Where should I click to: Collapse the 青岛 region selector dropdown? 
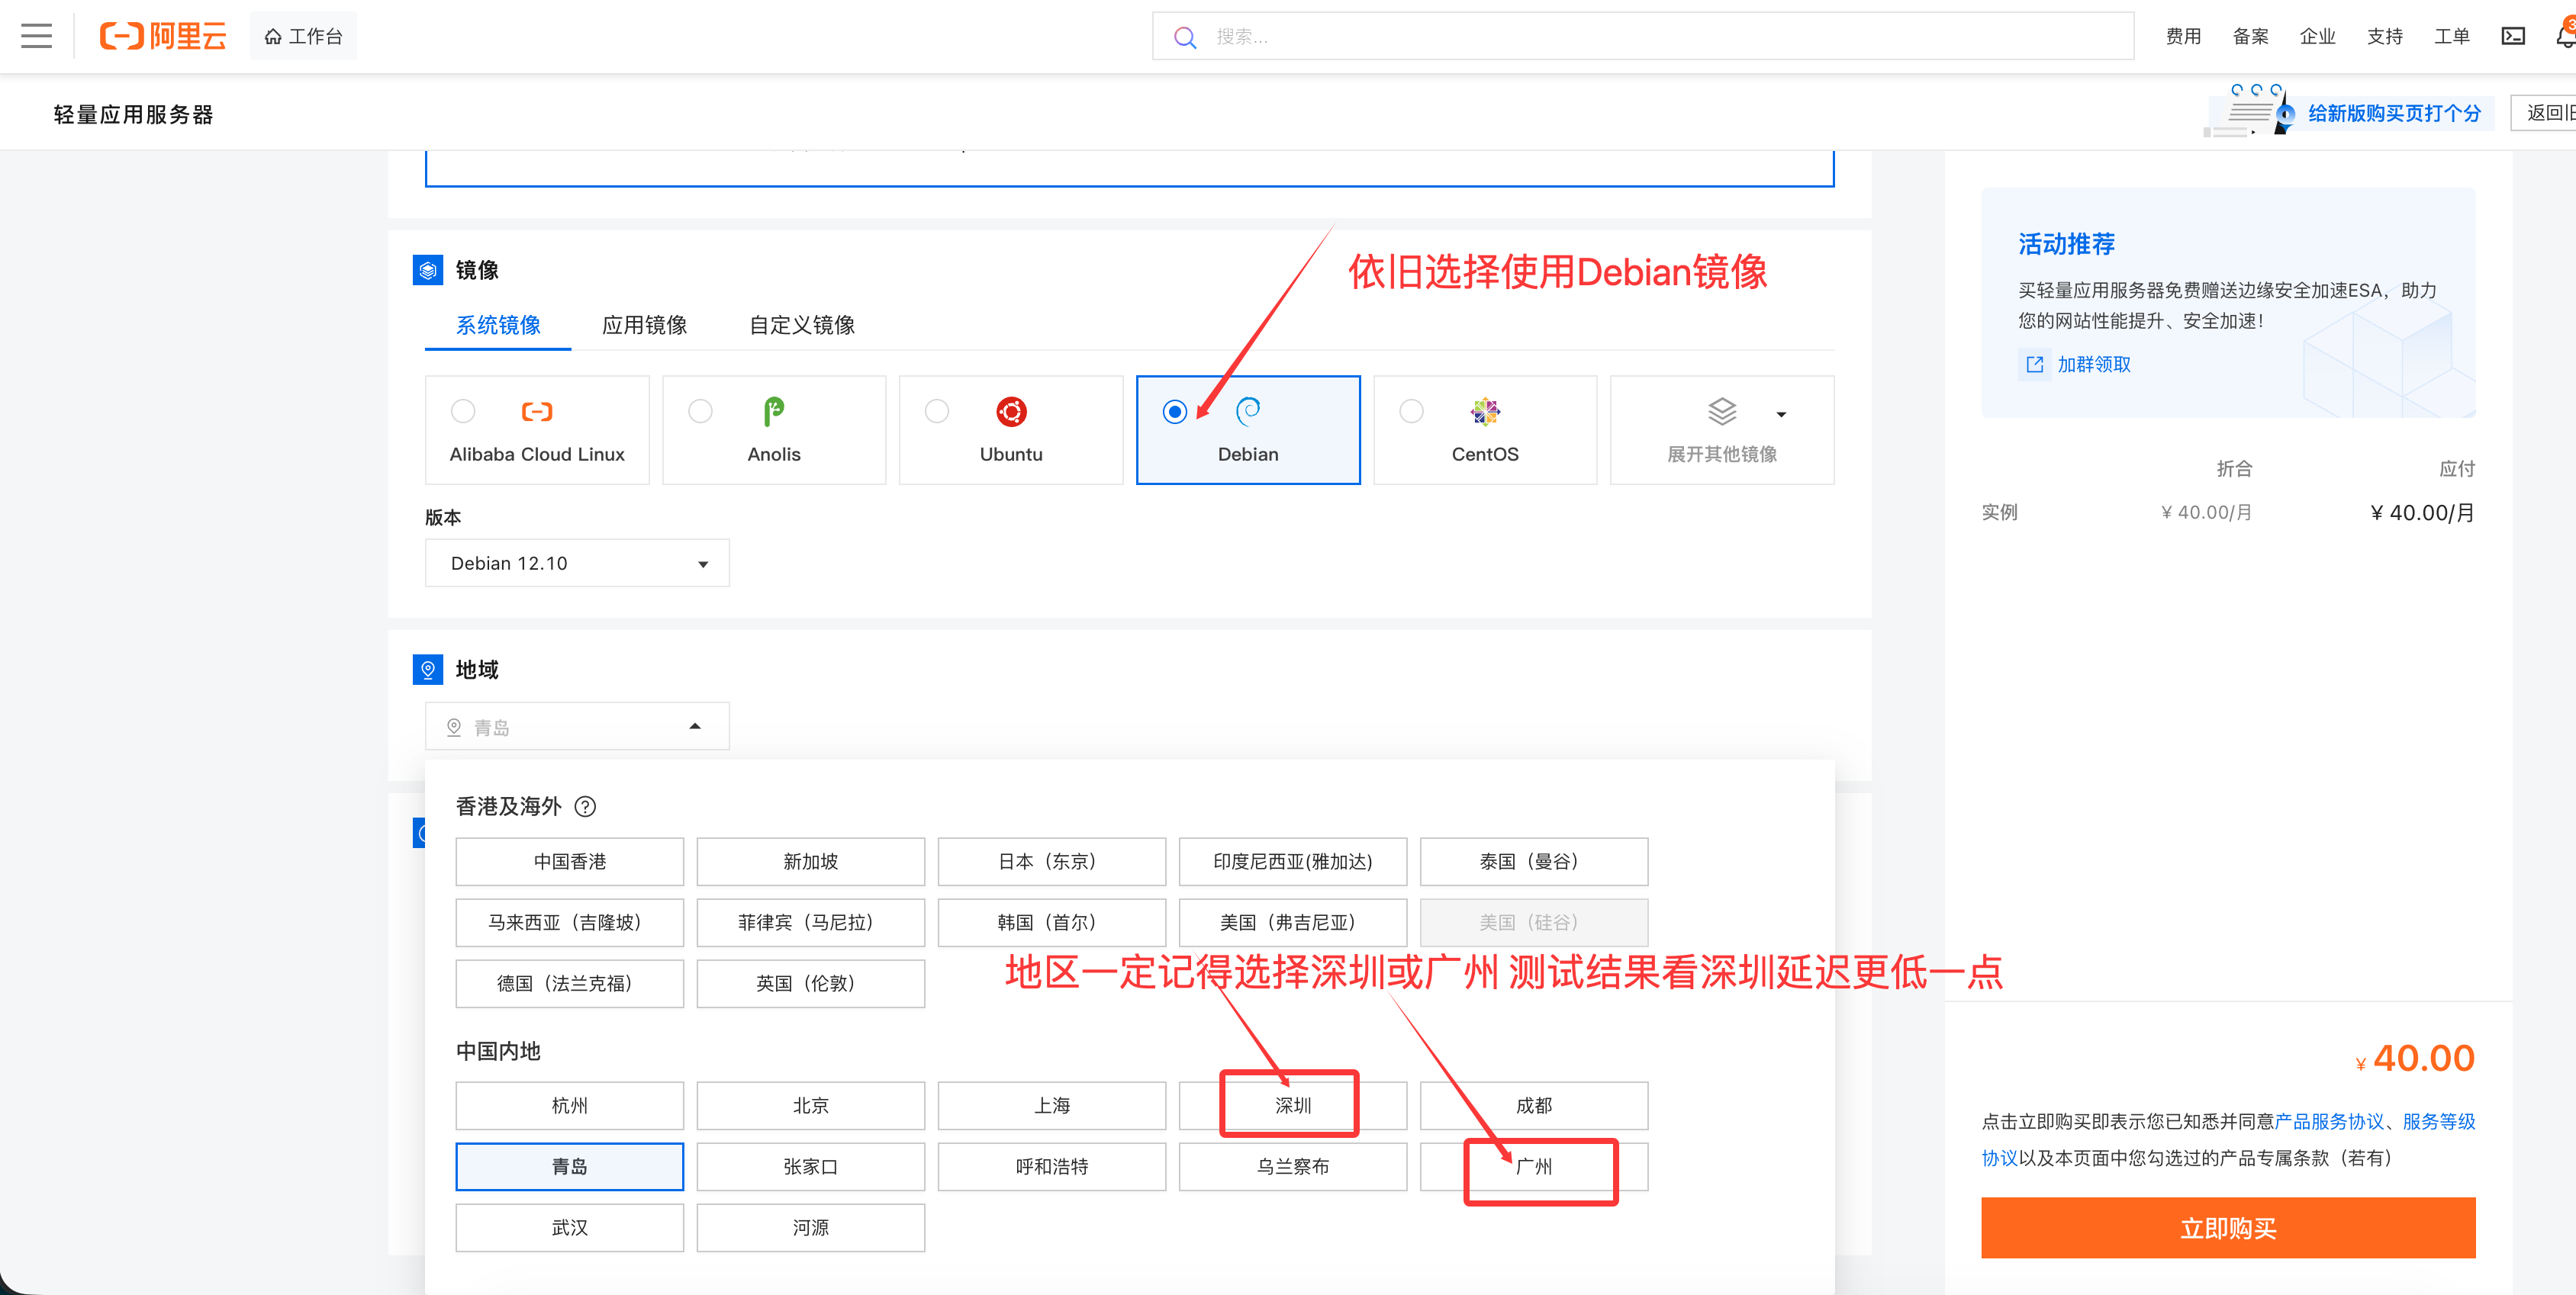click(694, 725)
